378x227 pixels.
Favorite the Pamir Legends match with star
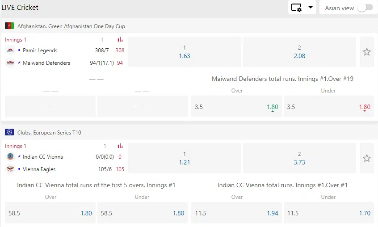click(x=367, y=52)
